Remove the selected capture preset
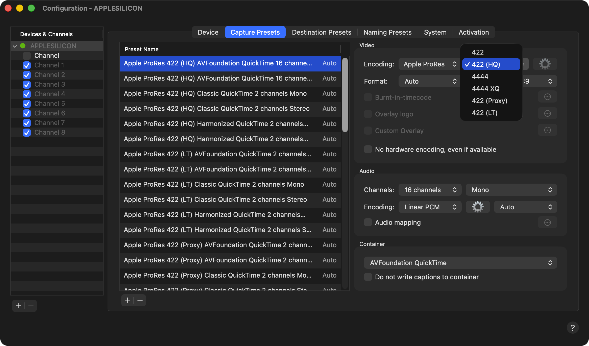This screenshot has height=346, width=589. click(x=140, y=300)
